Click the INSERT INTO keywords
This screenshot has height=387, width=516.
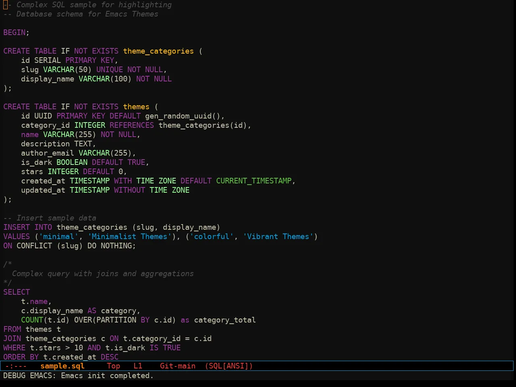click(x=27, y=227)
